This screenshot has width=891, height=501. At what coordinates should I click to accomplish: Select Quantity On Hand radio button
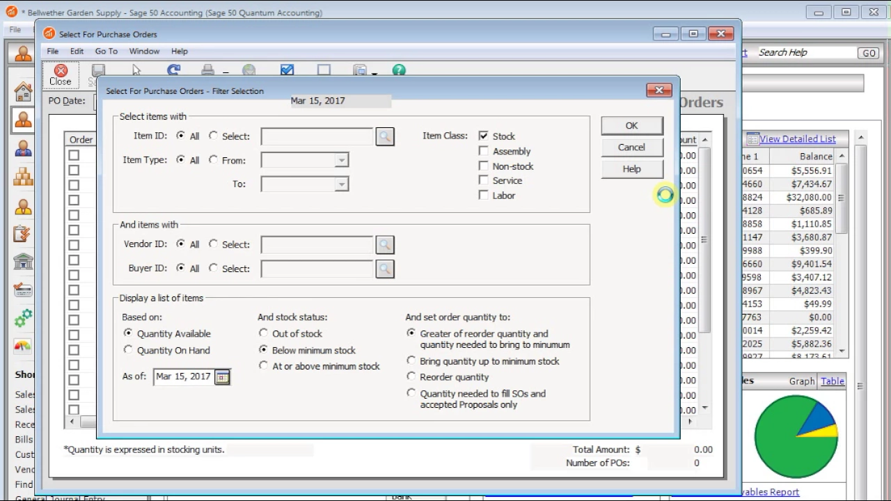pos(127,350)
